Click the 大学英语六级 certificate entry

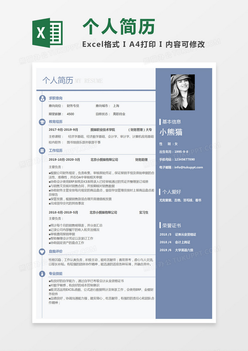[x=184, y=250]
